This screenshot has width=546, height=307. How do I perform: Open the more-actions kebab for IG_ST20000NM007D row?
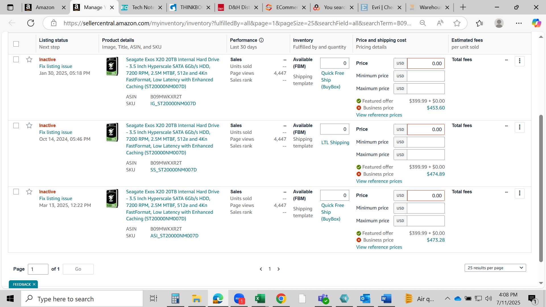[520, 61]
